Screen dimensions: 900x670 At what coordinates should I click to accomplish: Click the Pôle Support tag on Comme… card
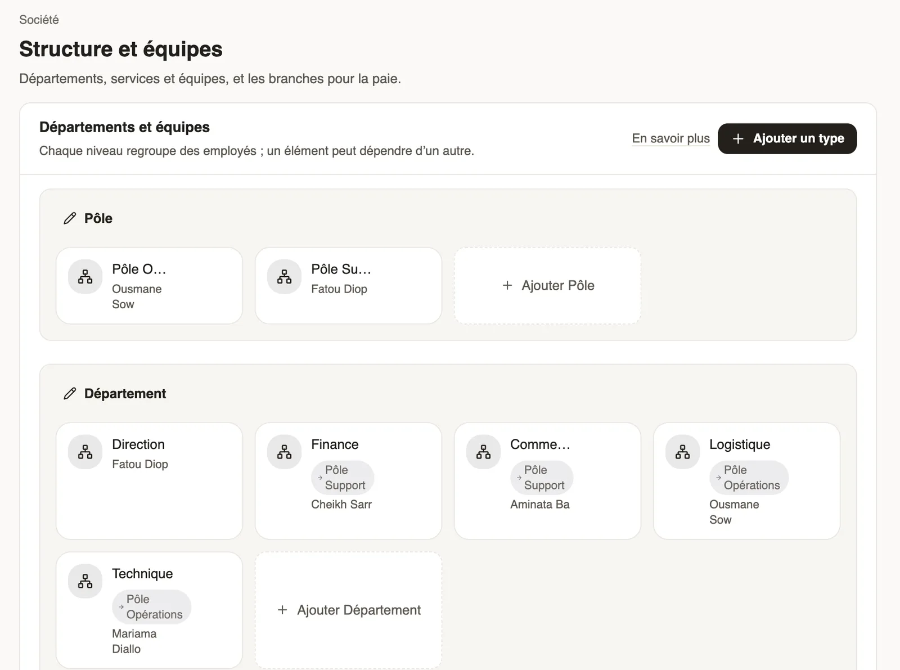pos(542,478)
